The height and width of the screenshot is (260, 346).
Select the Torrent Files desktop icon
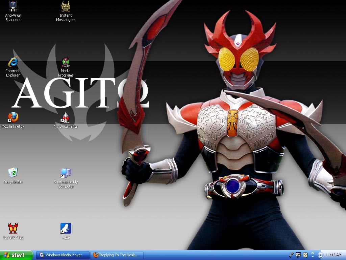tap(13, 231)
